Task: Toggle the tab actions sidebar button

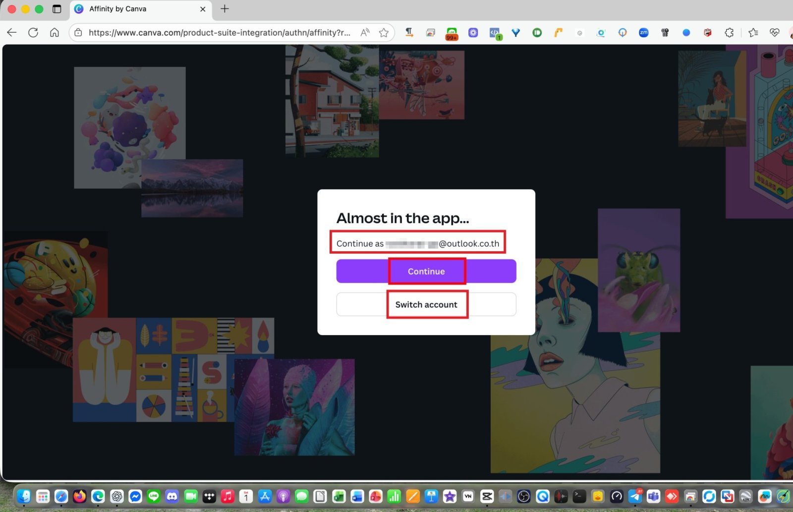Action: (x=57, y=9)
